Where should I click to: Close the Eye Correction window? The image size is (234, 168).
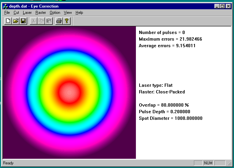pyautogui.click(x=228, y=6)
